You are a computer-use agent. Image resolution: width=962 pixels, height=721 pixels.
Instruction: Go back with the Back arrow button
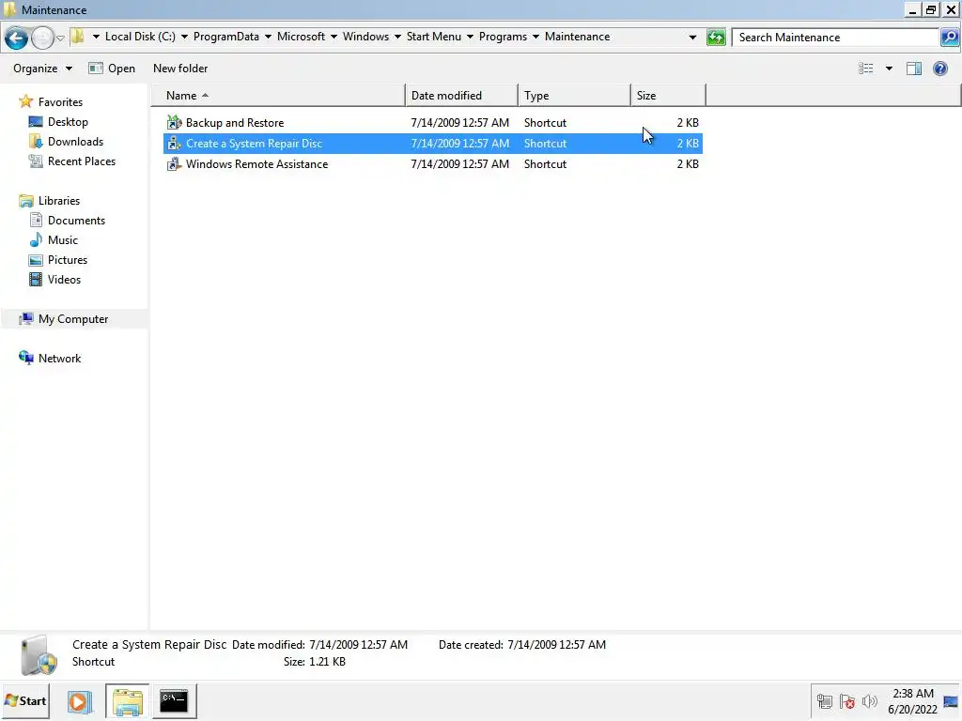(16, 38)
